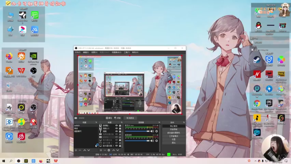Adjust the microphone/Aux volume slider
Viewport: 291px width, 164px height.
137,131
